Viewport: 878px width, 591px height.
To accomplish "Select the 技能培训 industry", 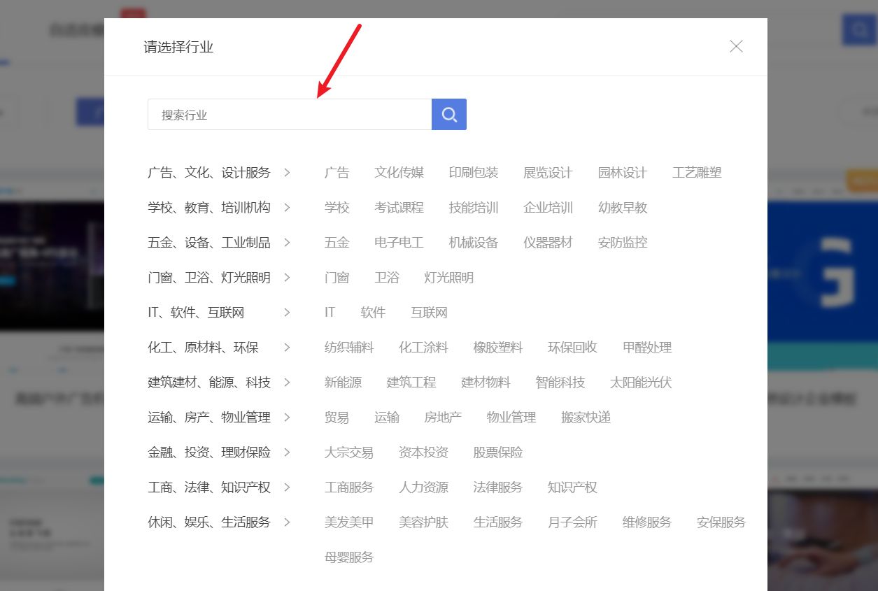I will 474,208.
